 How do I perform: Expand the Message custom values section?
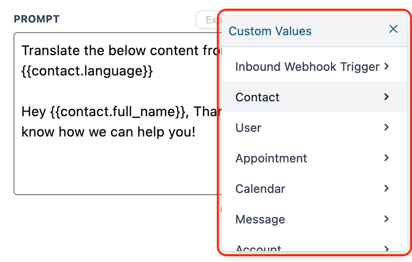click(260, 219)
